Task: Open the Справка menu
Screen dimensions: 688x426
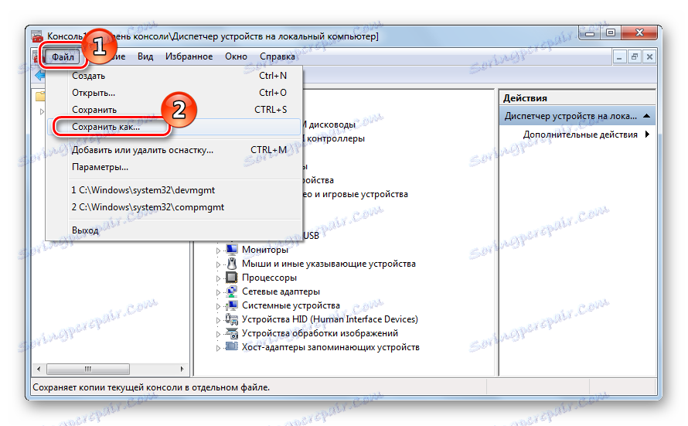Action: (278, 56)
